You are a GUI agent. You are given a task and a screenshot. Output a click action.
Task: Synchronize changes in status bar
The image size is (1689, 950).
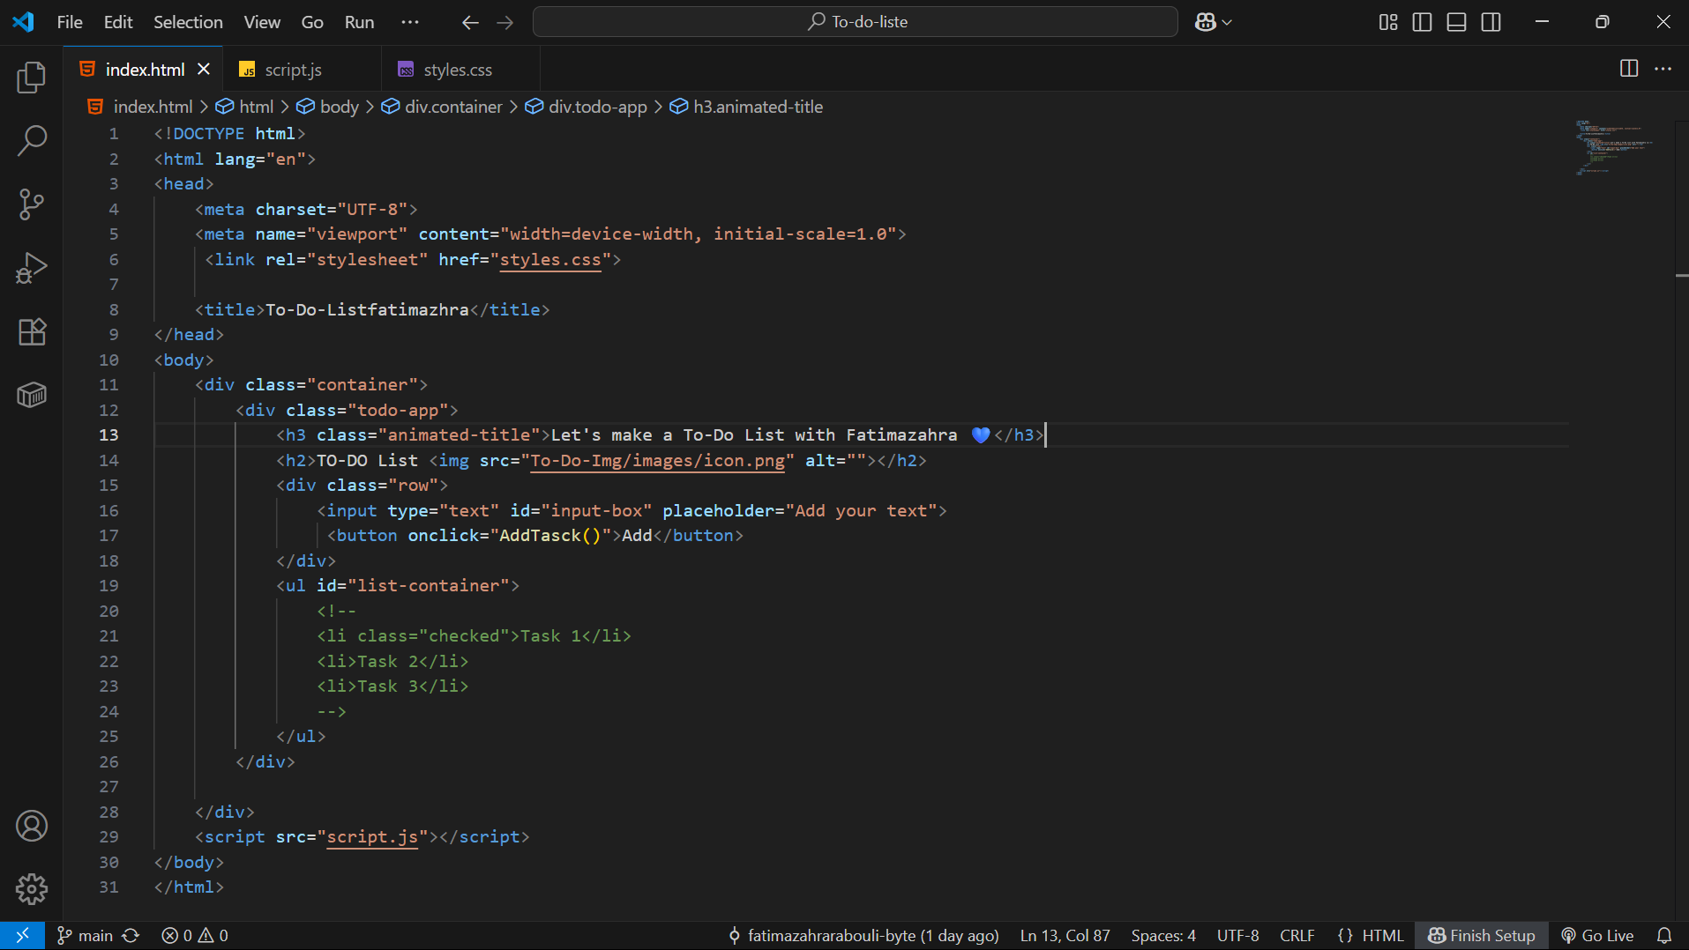click(131, 935)
